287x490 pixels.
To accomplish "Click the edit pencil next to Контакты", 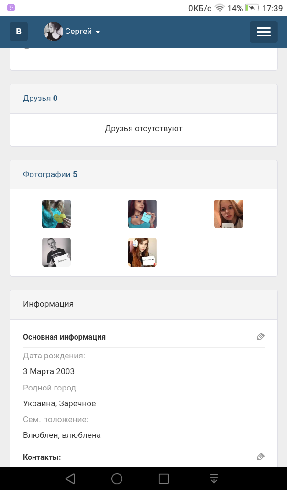I will pos(261,457).
